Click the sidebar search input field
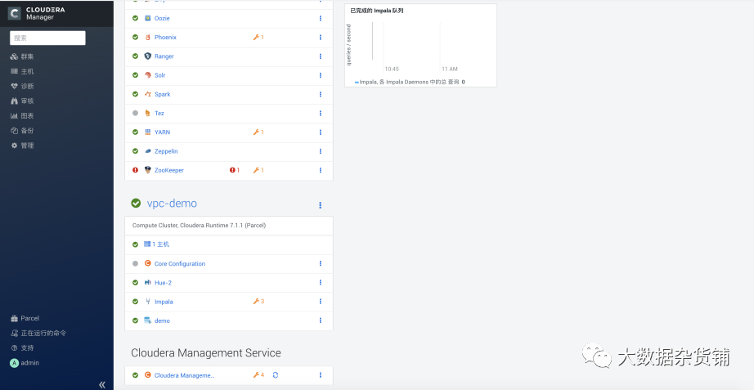The height and width of the screenshot is (390, 754). pos(47,38)
